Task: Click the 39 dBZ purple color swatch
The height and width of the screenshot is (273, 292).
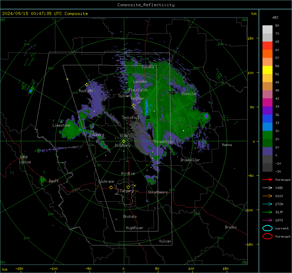Action: 267,110
